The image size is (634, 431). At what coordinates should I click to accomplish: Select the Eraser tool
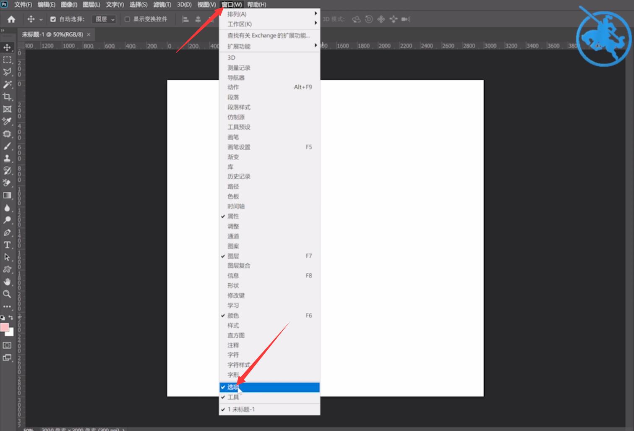pyautogui.click(x=7, y=183)
